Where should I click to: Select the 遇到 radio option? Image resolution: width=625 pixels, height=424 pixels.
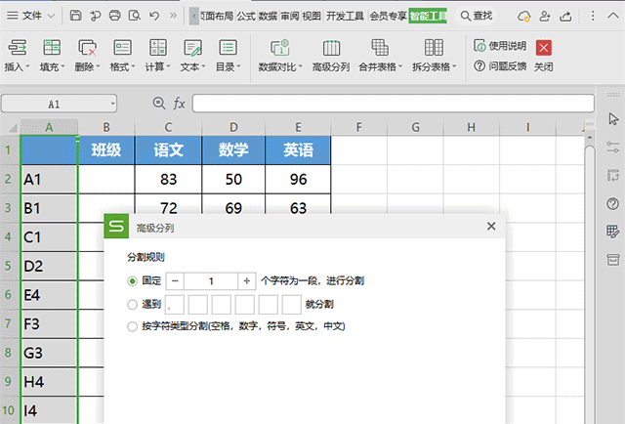point(133,304)
